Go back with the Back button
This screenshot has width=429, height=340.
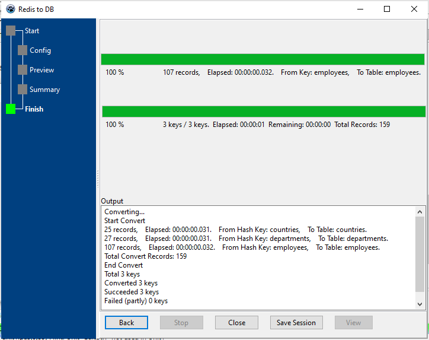click(x=126, y=323)
